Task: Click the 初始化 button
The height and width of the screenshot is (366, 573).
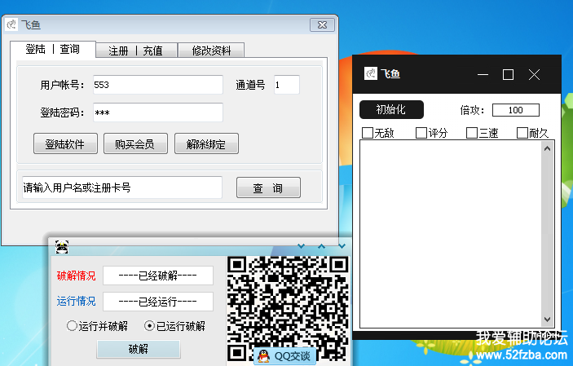Action: pyautogui.click(x=391, y=110)
